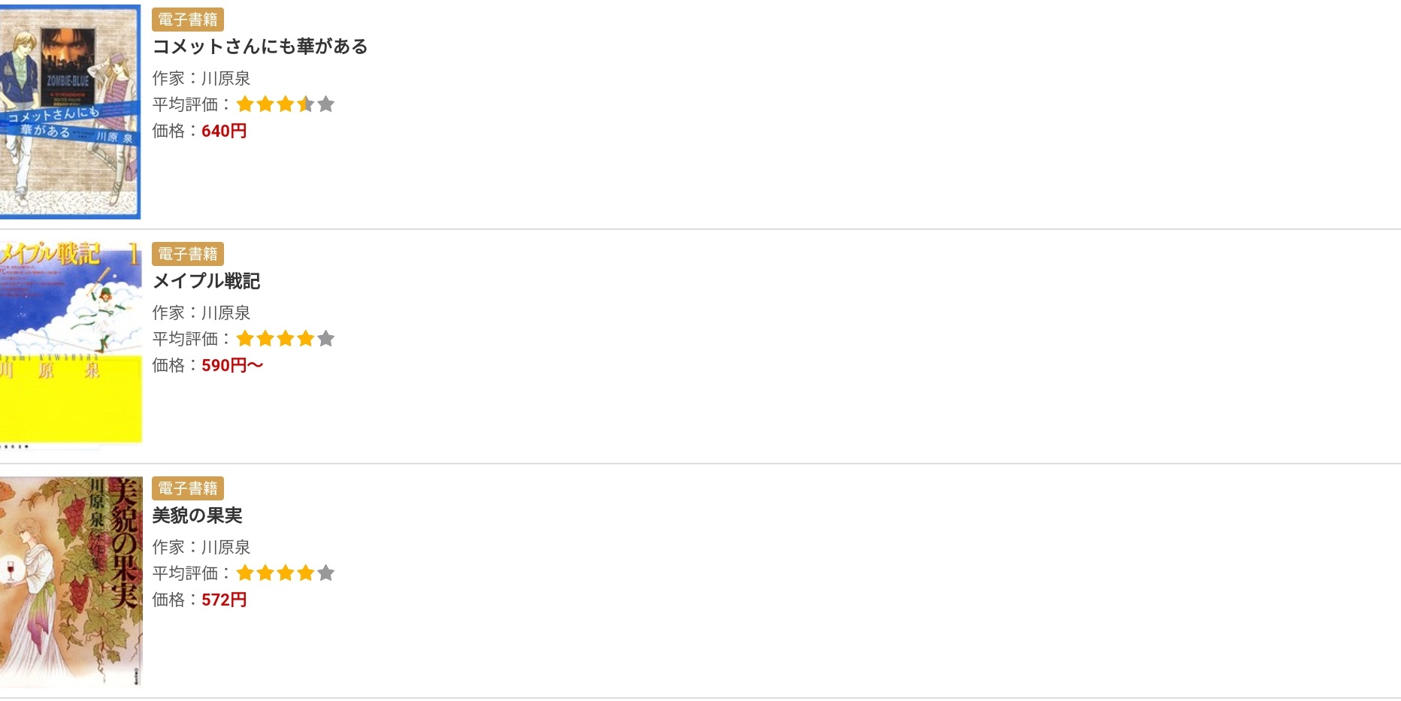This screenshot has height=701, width=1401.
Task: Click the 640円 price
Action: click(224, 131)
